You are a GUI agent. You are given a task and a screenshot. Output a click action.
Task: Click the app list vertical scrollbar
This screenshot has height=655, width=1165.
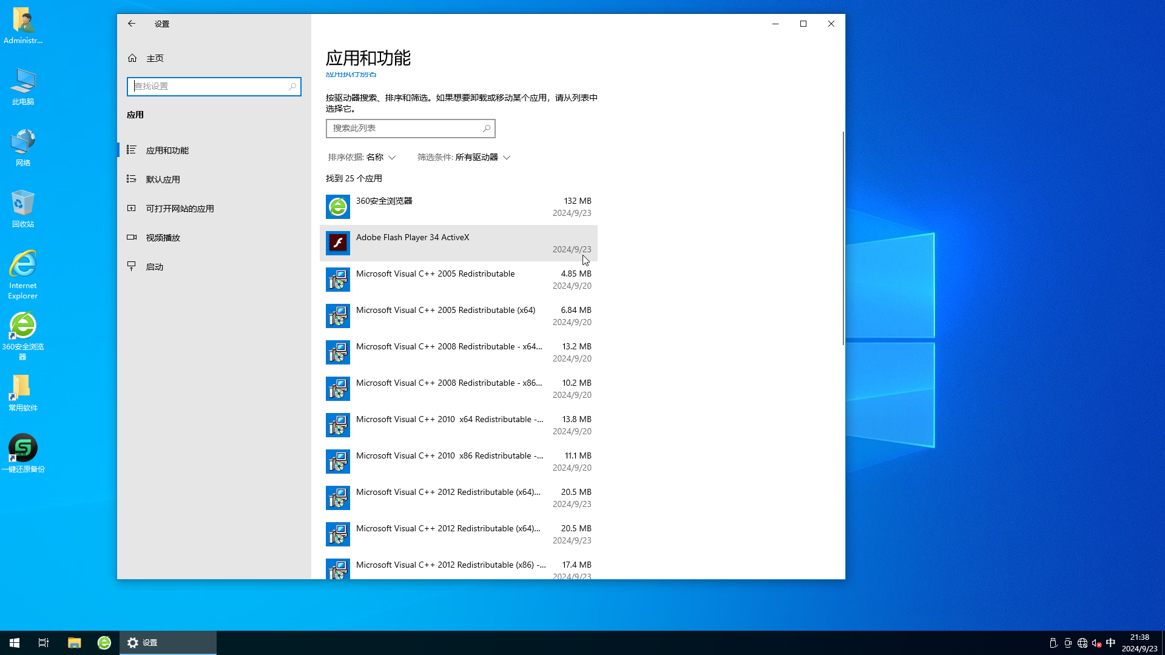coord(843,238)
